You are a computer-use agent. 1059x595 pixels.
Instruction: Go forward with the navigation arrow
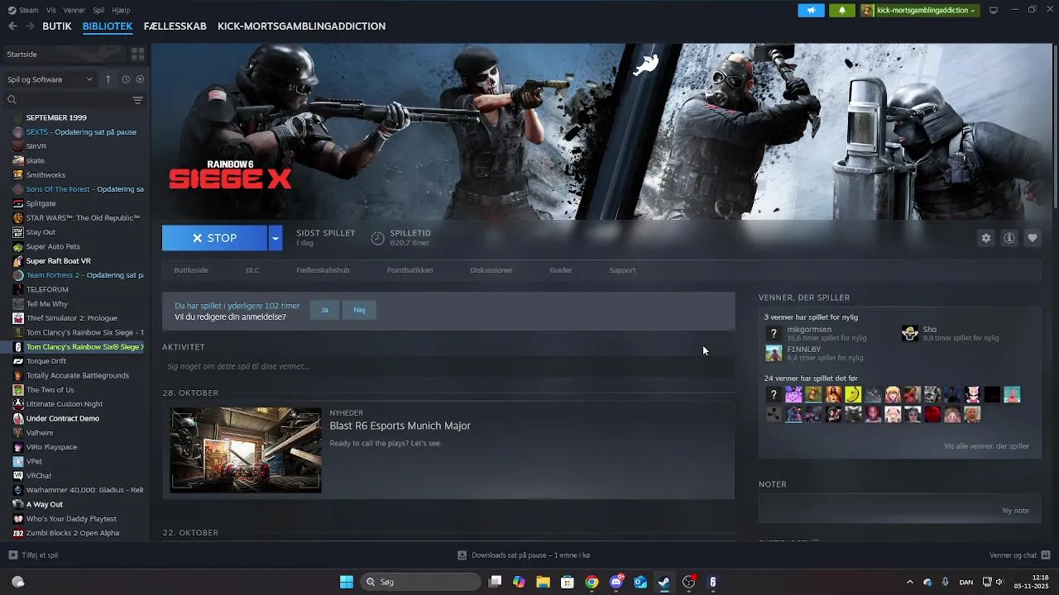point(30,26)
